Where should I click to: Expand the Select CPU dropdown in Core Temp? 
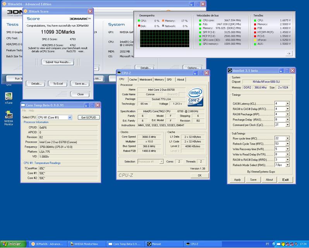70,117
